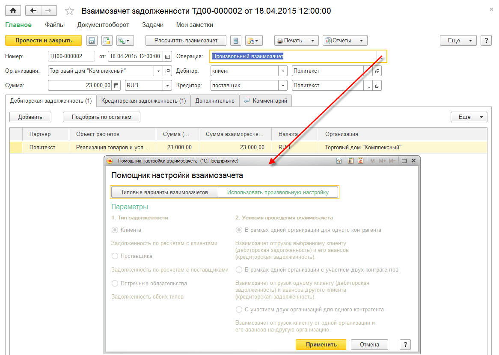Switch to Использовать произвольную настройку
The width and height of the screenshot is (499, 355).
tap(278, 192)
